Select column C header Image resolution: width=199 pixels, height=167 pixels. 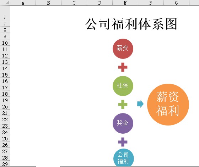74,2
